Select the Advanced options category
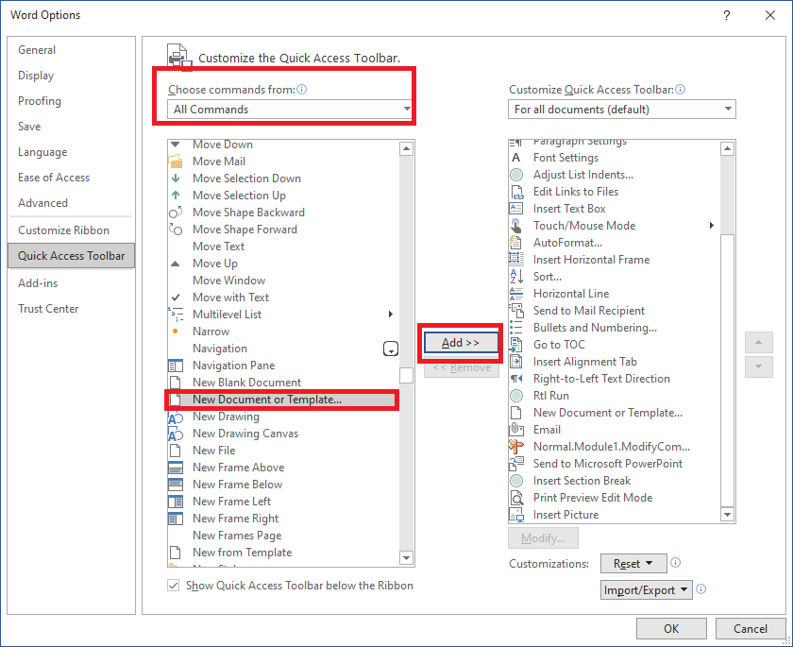This screenshot has height=647, width=793. (43, 203)
